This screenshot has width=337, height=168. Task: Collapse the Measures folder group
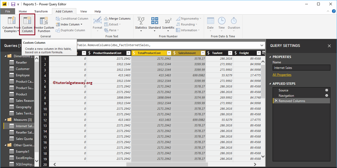[x=6, y=120]
